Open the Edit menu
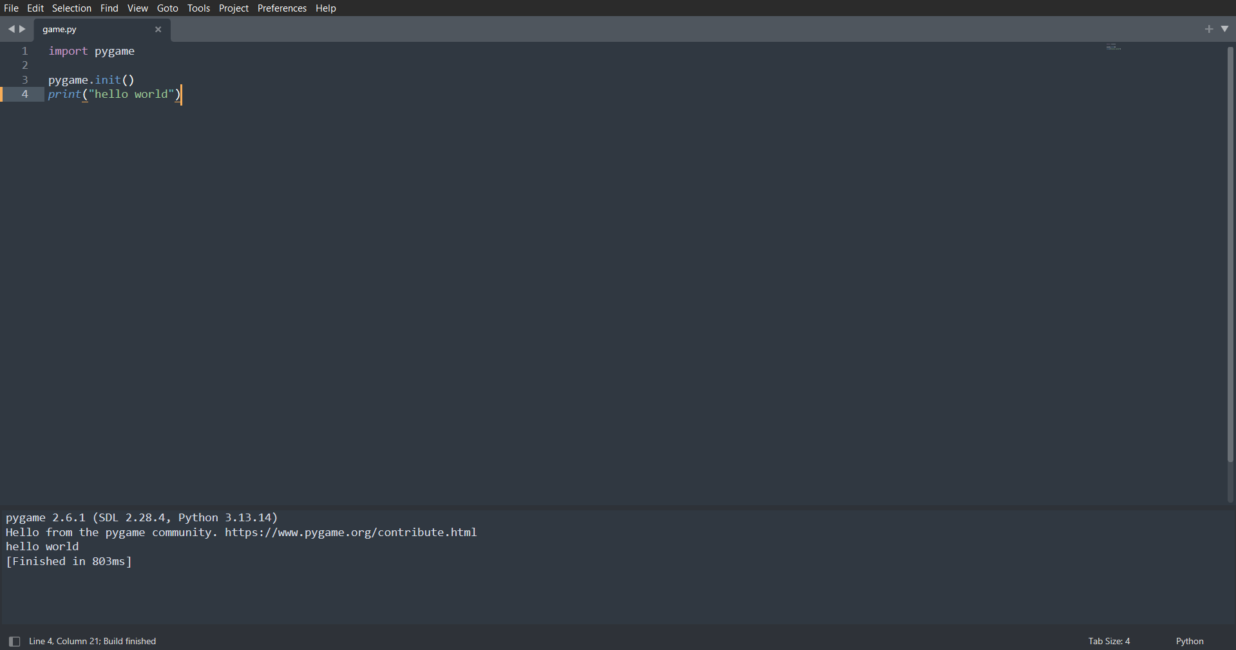The image size is (1236, 650). [35, 8]
